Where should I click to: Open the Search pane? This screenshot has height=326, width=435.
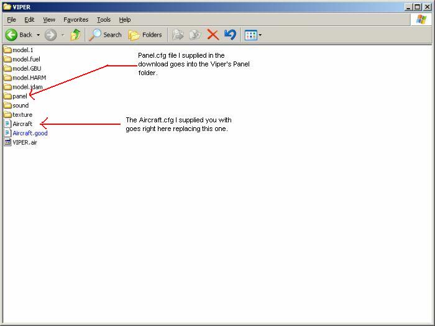click(105, 35)
